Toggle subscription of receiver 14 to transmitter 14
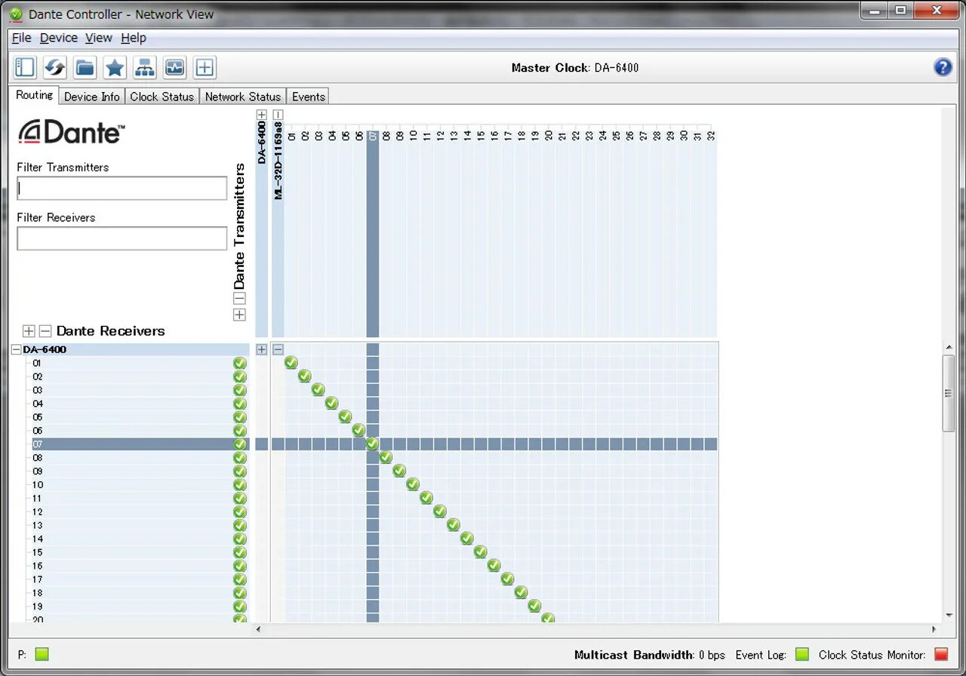Image resolution: width=966 pixels, height=676 pixels. point(467,539)
